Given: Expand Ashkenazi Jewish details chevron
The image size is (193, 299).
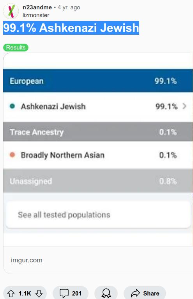Looking at the screenshot, I should tap(184, 106).
